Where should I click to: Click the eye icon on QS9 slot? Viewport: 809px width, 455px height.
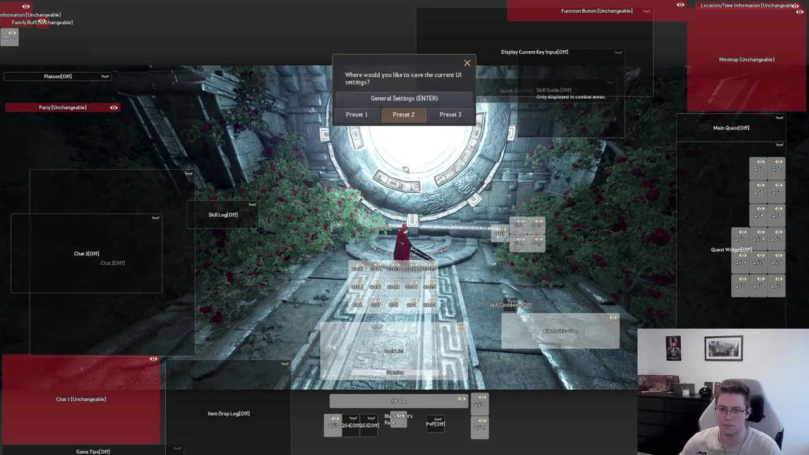click(779, 209)
